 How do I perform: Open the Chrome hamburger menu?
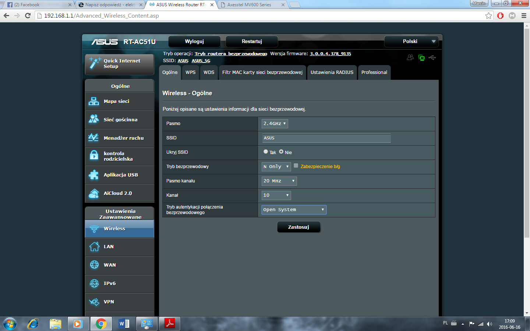[524, 15]
